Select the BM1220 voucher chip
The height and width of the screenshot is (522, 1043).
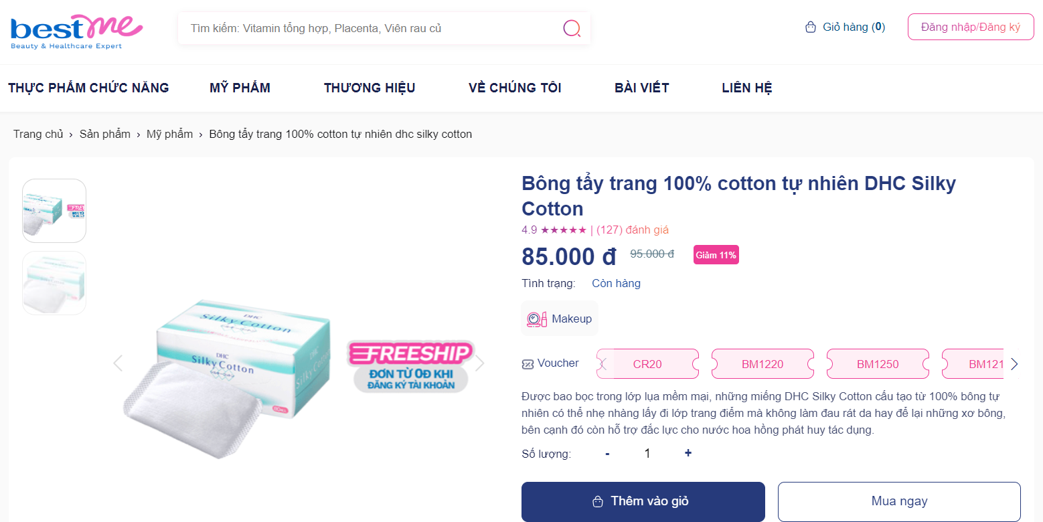point(763,363)
